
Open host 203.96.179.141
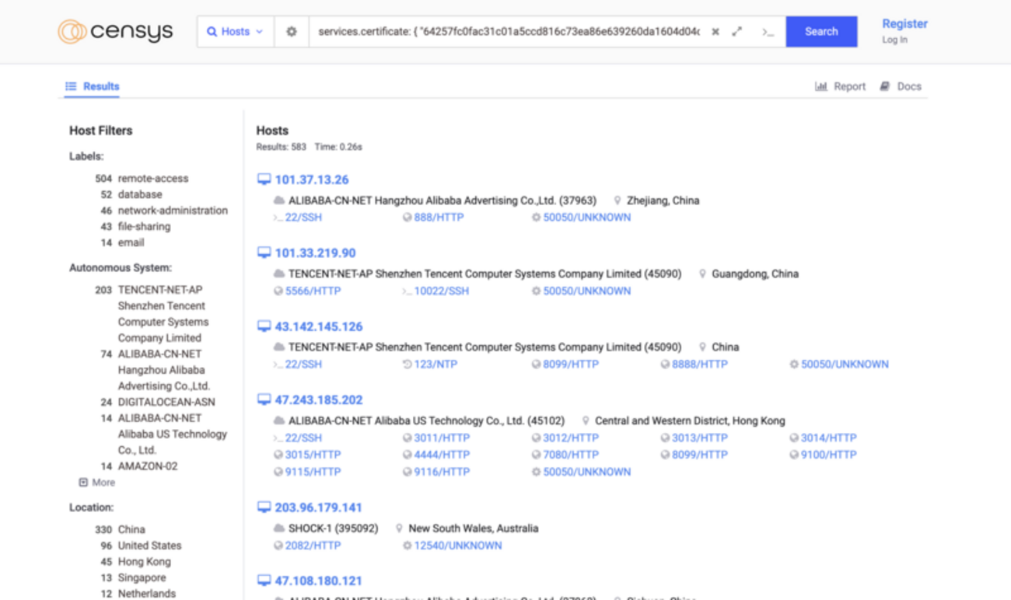319,508
